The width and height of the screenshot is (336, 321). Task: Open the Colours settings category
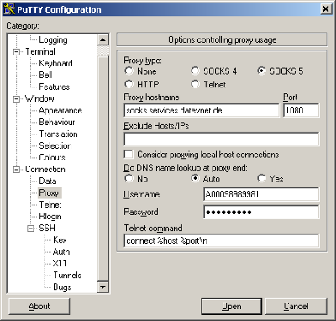pyautogui.click(x=52, y=157)
